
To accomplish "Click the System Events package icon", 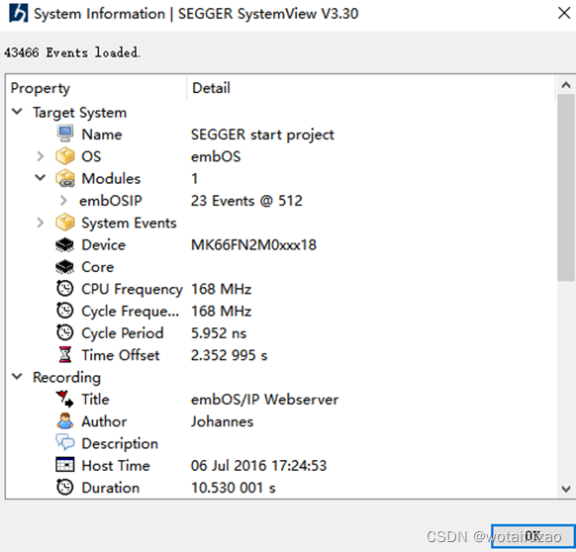I will tap(65, 223).
